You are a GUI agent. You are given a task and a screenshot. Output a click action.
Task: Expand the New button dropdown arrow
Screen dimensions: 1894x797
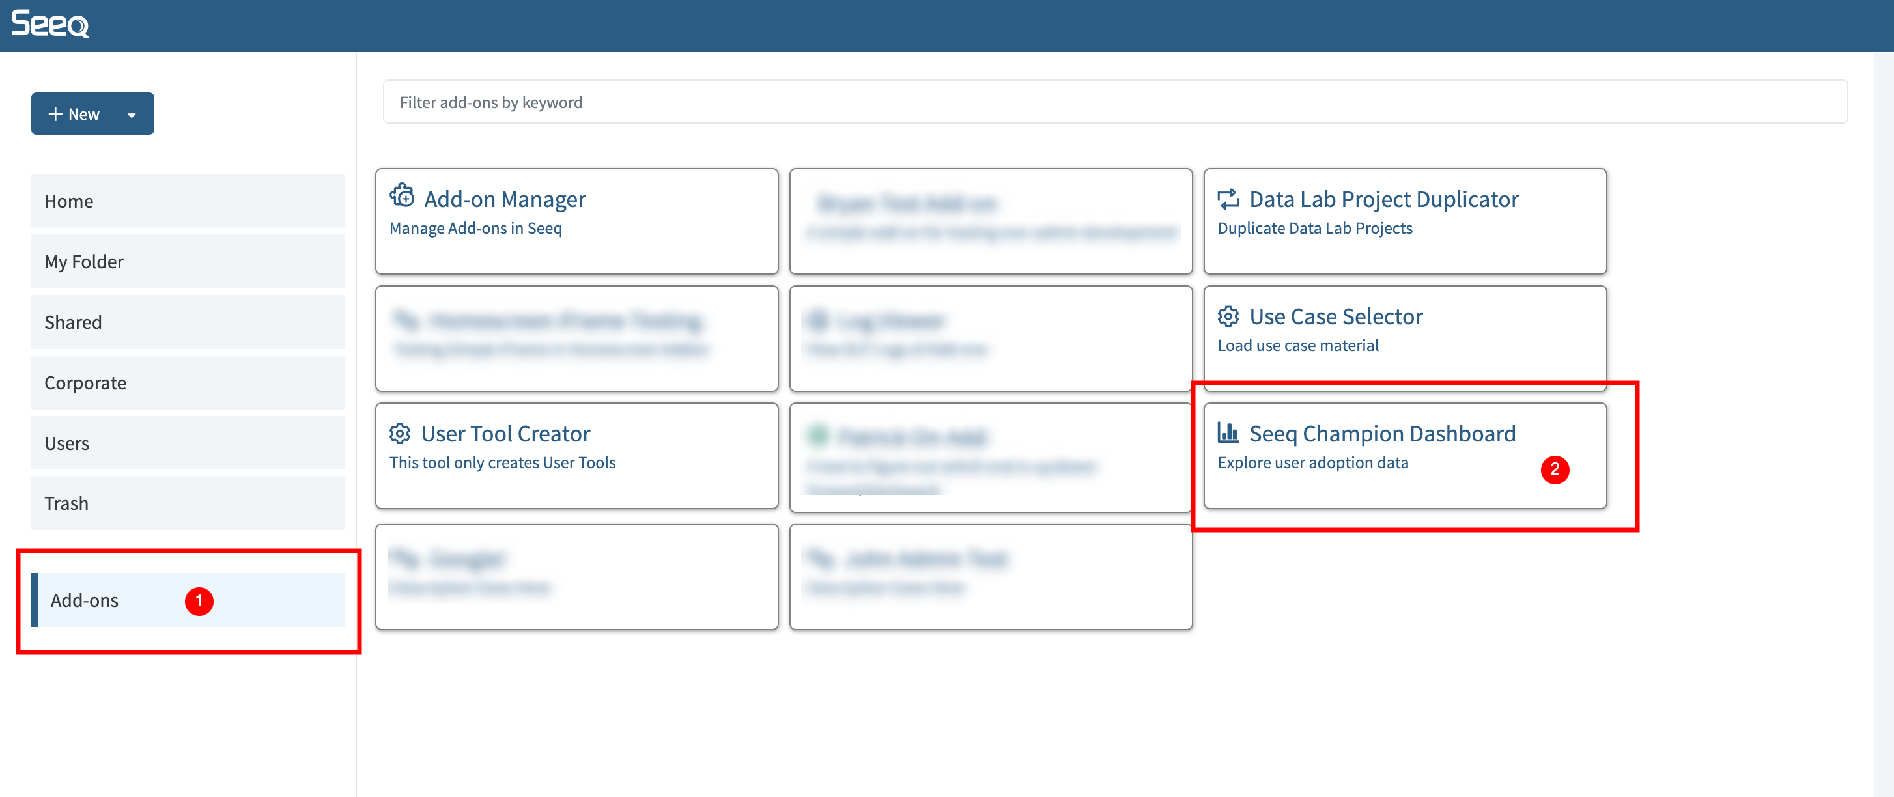(x=132, y=115)
